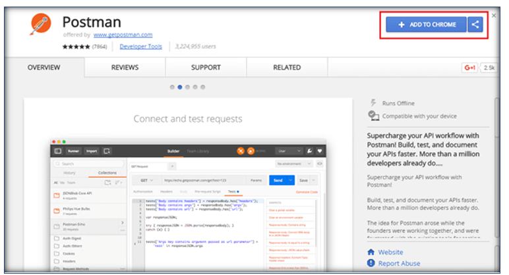The height and width of the screenshot is (275, 509).
Task: Click Compatible with your device text
Action: tap(419, 116)
